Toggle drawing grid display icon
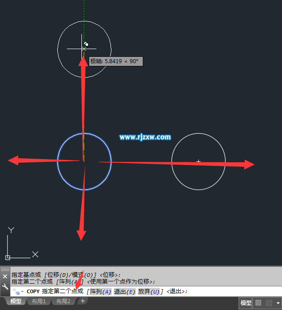The width and height of the screenshot is (282, 310). click(258, 303)
